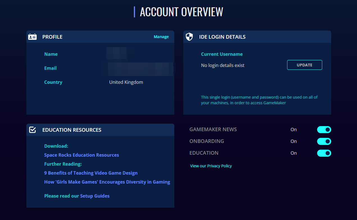Click the blurred Email value field
Screen dimensions: 357x220
click(x=138, y=69)
